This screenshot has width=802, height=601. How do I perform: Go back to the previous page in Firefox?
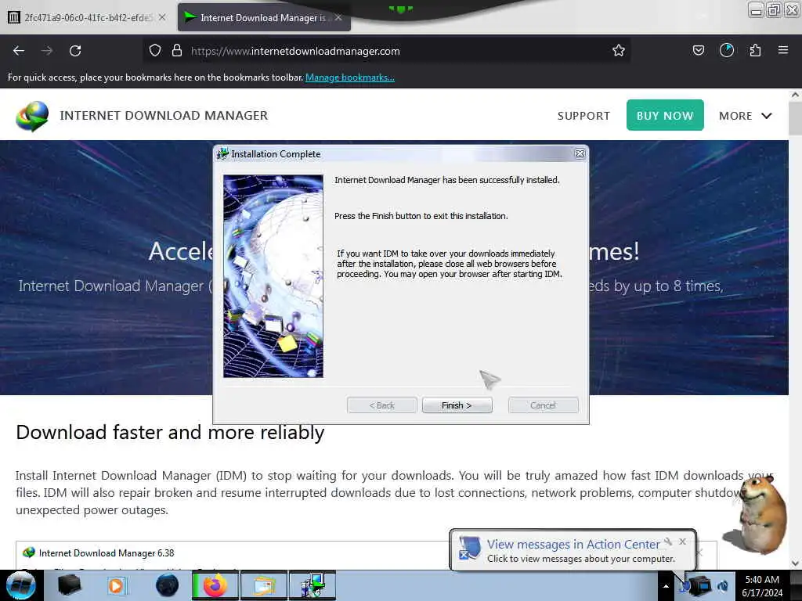point(19,51)
